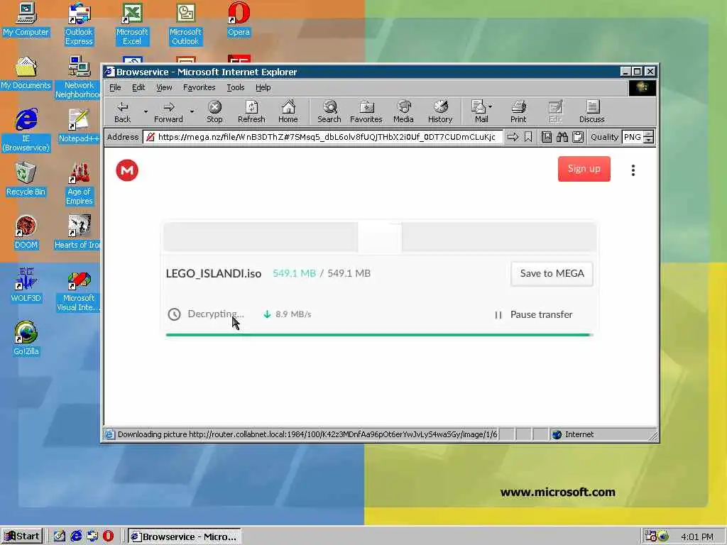Click Internet Explorer quick launch icon
The width and height of the screenshot is (727, 545).
click(x=76, y=536)
